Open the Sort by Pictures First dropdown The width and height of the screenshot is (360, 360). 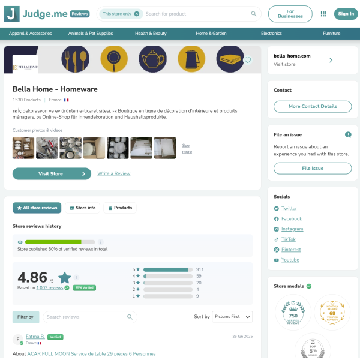pos(232,317)
